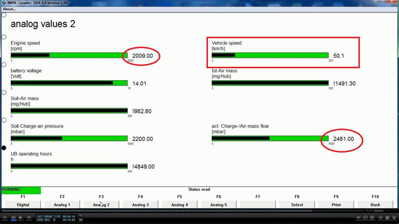Click the next track button in the player
The image size is (399, 224).
(x=28, y=218)
